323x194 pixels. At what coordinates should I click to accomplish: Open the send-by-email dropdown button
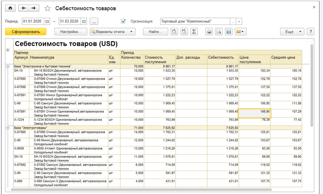point(241,32)
